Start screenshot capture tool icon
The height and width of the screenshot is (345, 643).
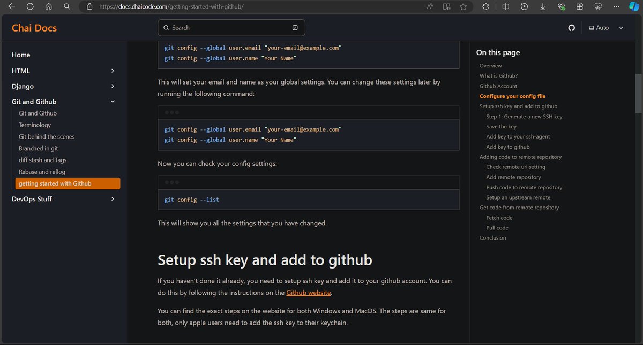coord(597,6)
